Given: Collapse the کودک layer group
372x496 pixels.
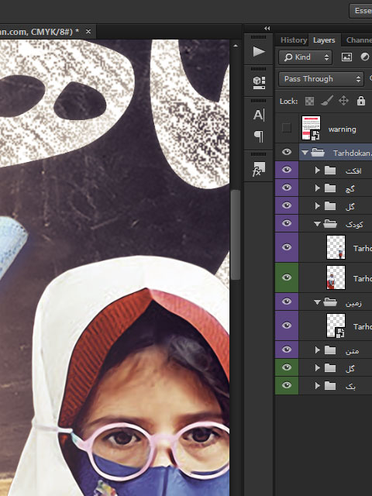Looking at the screenshot, I should tap(317, 224).
